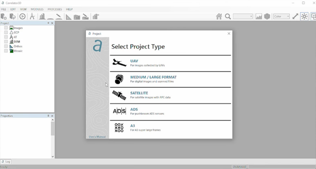Click the 3D model export building icon
316x169 pixels.
click(x=96, y=17)
